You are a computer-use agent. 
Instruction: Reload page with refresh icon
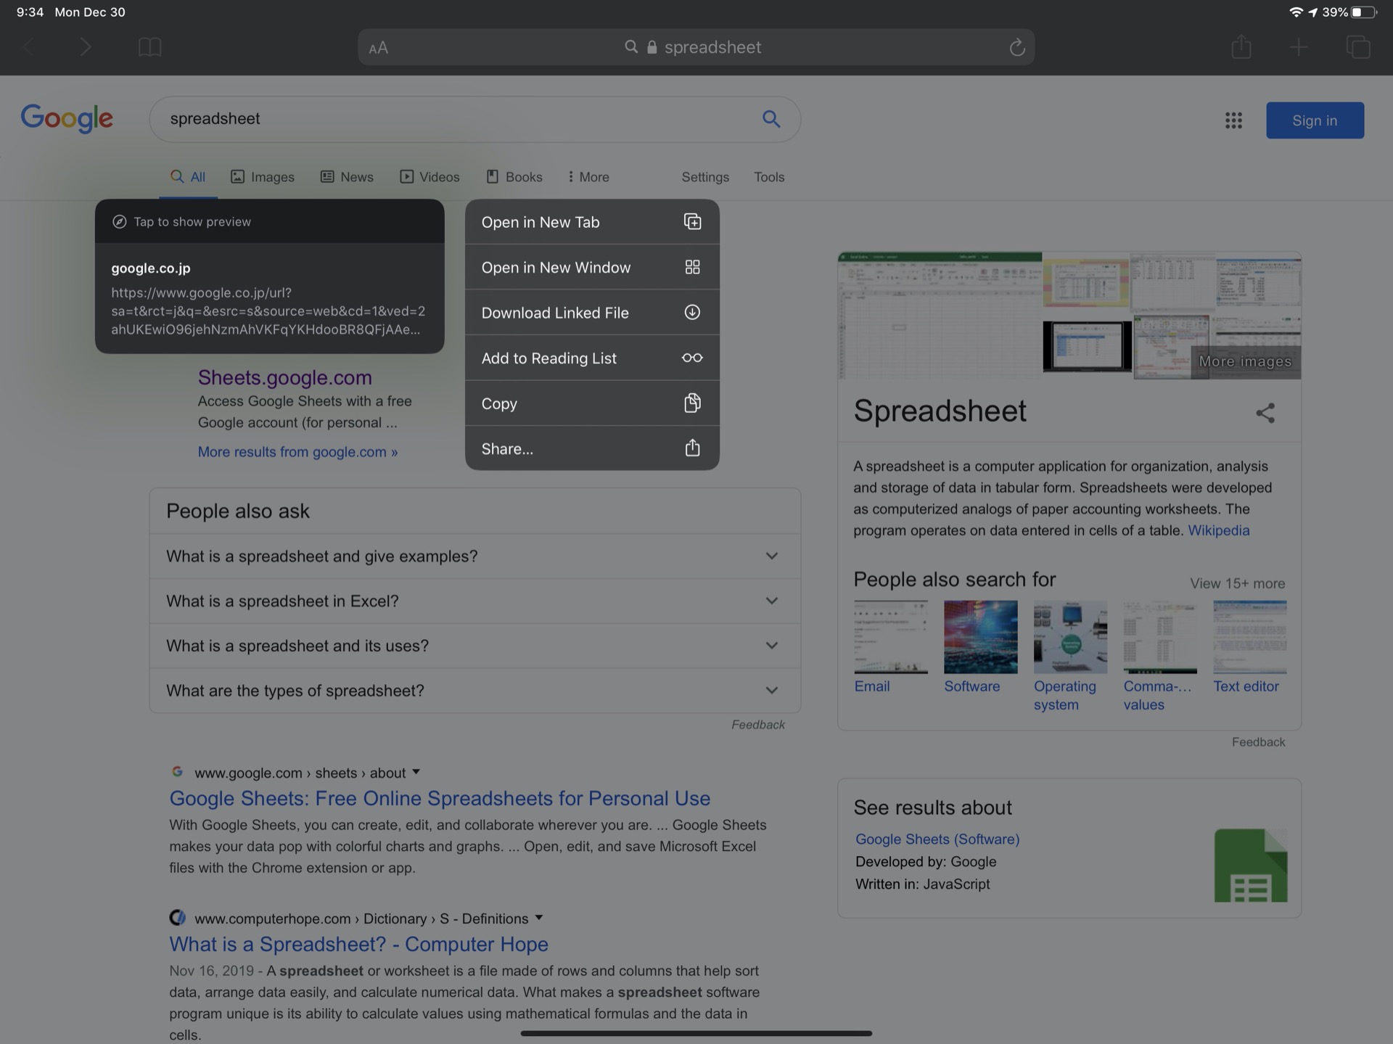pos(1017,48)
